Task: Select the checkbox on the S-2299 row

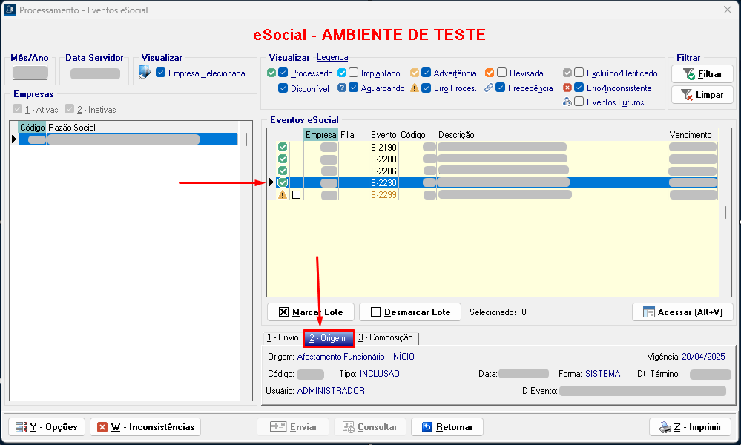Action: point(297,194)
